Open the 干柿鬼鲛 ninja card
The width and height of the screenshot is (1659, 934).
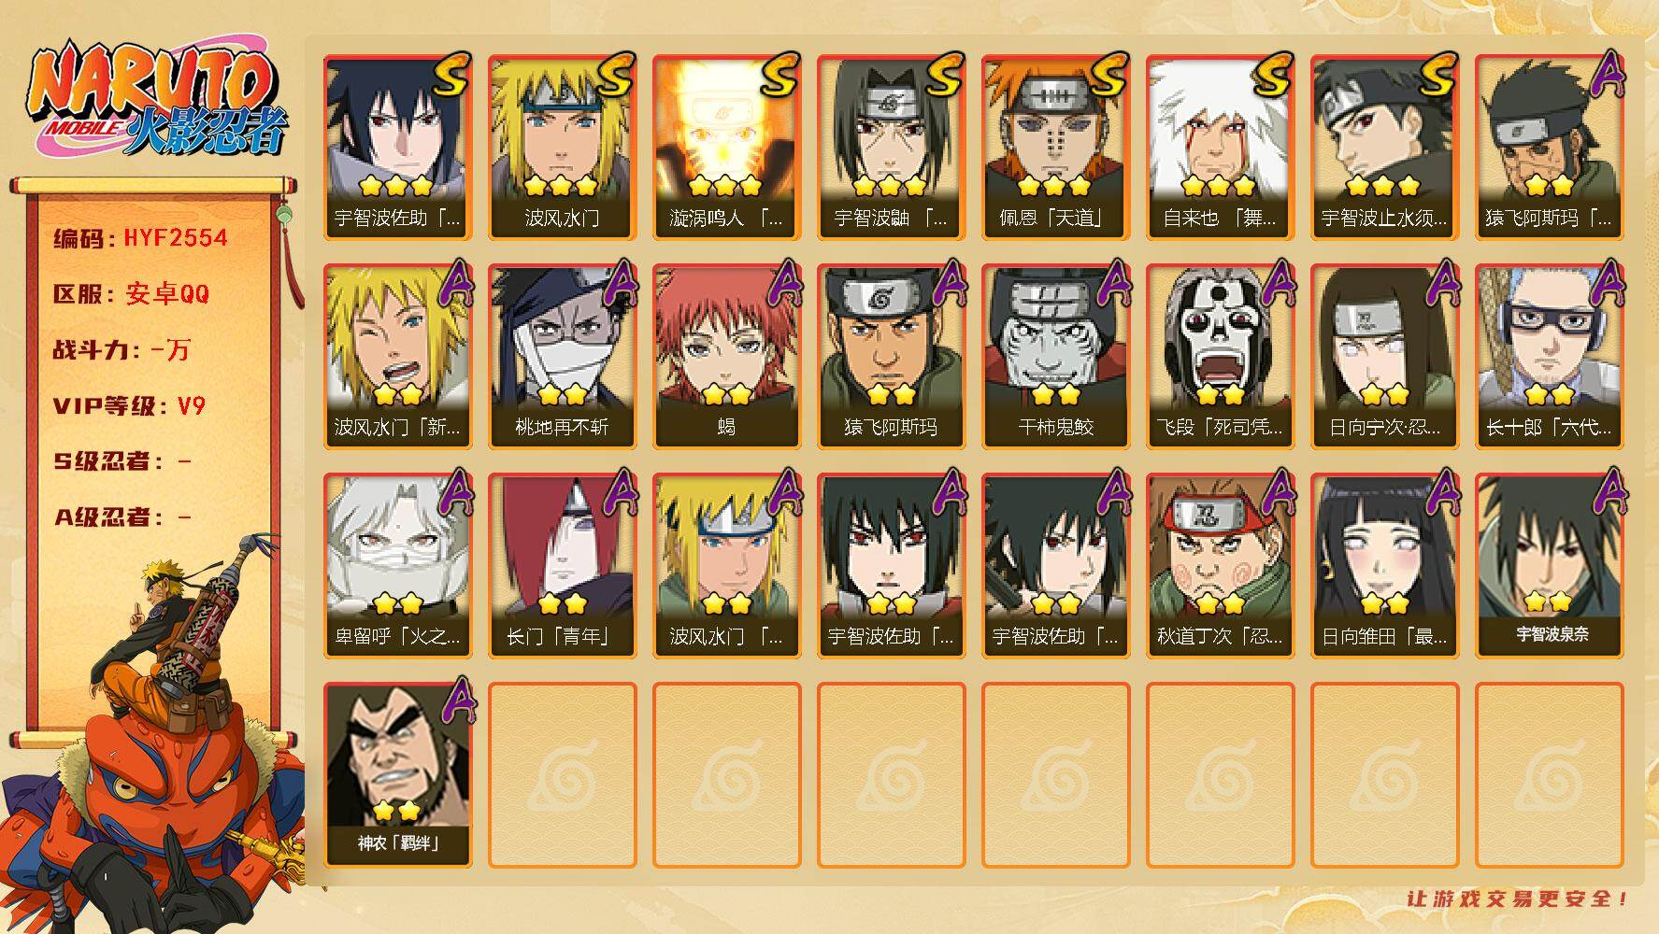point(1055,357)
